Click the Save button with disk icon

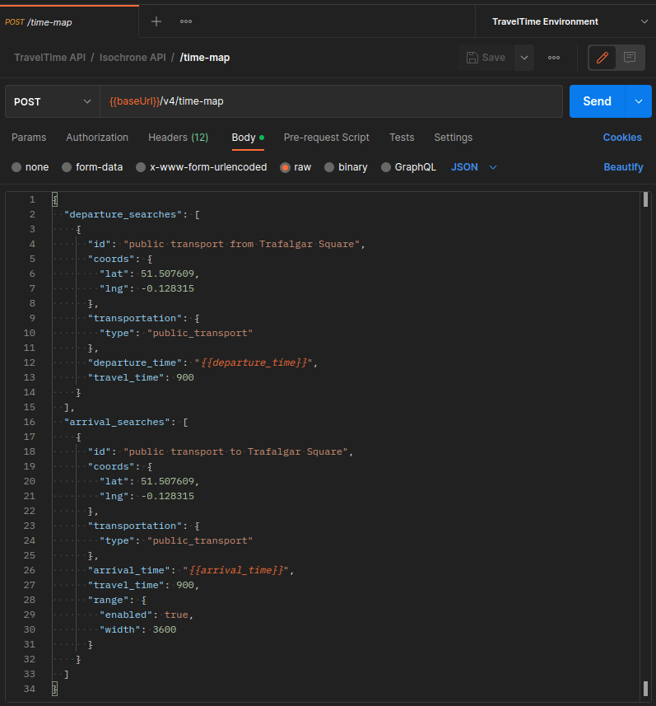(x=486, y=58)
